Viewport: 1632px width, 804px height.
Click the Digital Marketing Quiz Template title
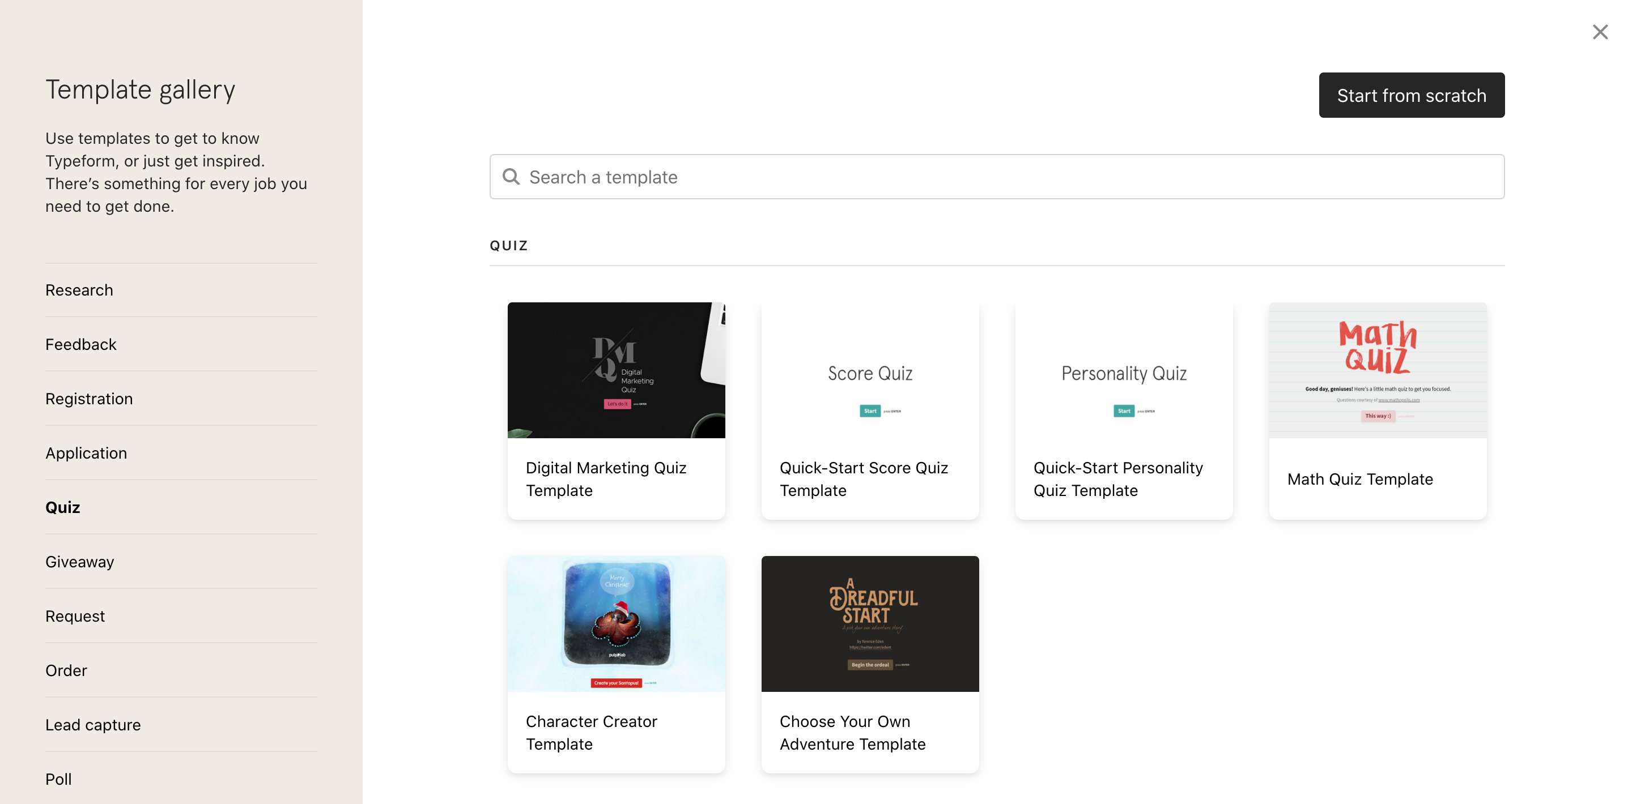(606, 479)
